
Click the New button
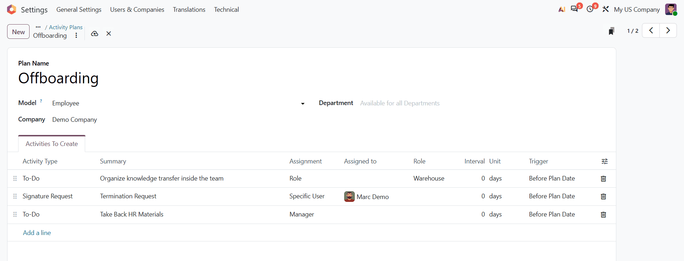point(19,32)
